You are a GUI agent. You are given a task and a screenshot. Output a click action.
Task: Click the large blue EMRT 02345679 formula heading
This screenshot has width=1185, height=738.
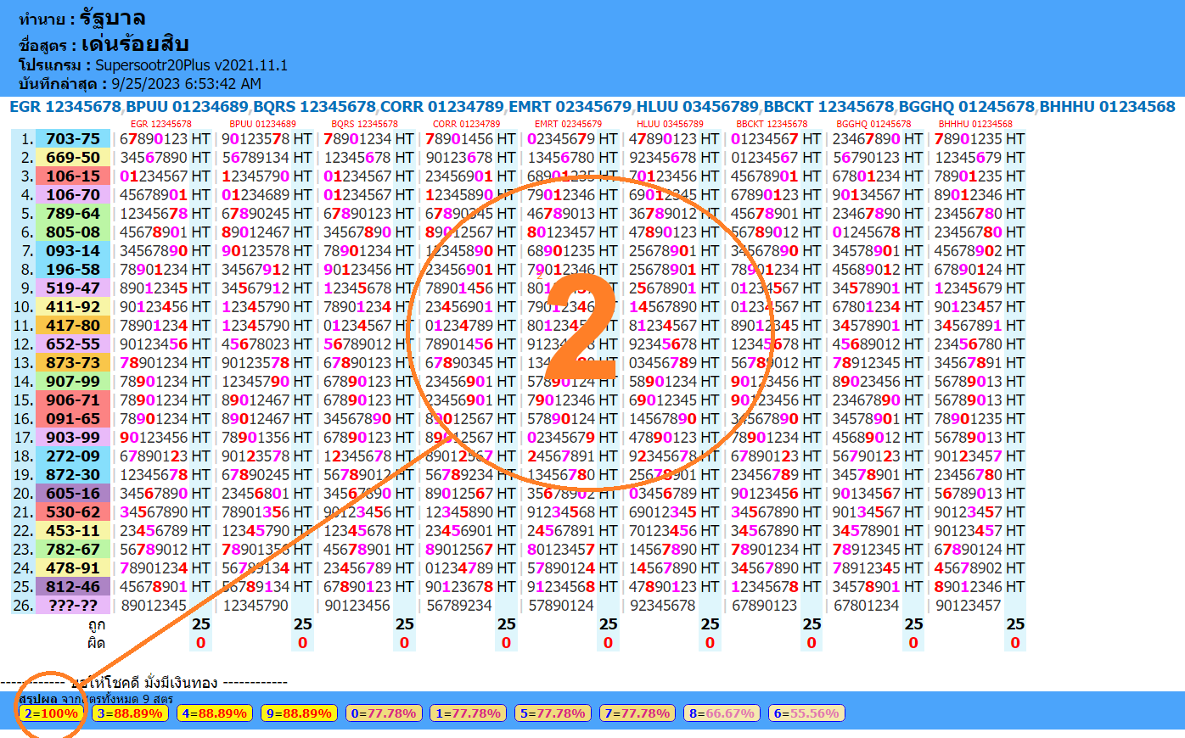pyautogui.click(x=570, y=107)
